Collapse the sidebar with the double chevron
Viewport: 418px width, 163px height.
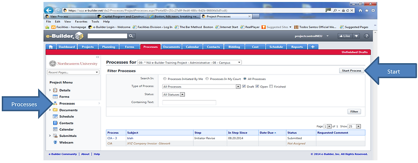click(98, 57)
